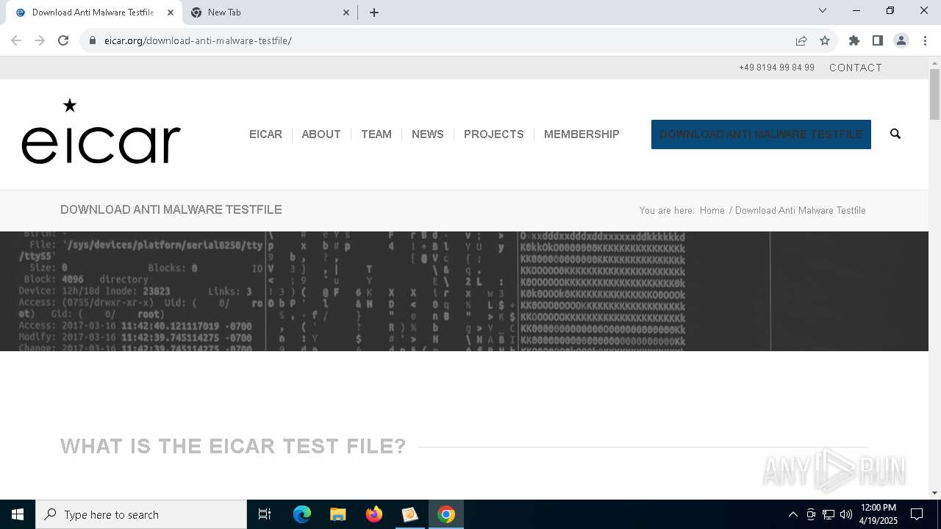Screen dimensions: 941x529
Task: Click the DOWNLOAD ANTI MALWARE TESTFILE page title
Action: point(171,210)
